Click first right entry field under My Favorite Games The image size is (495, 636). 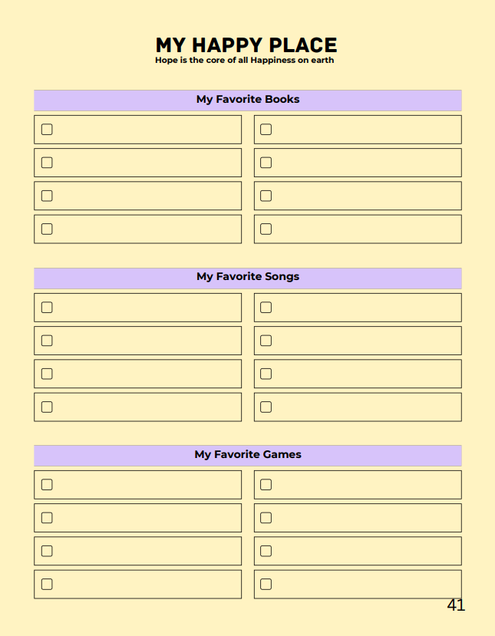coord(365,484)
